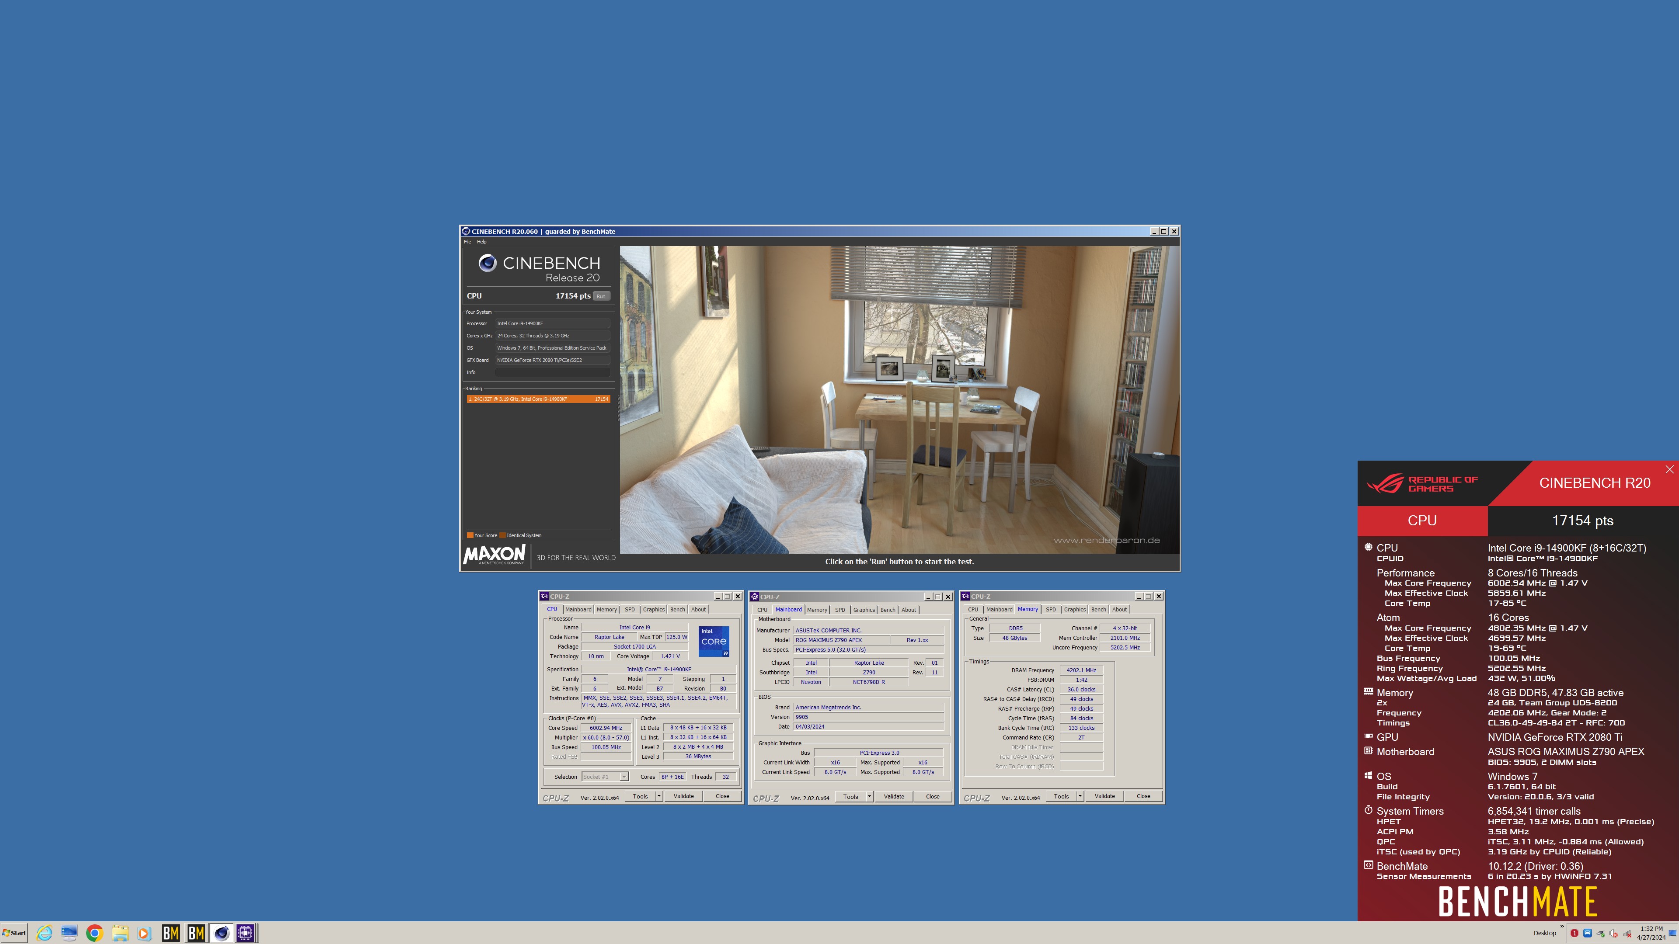Click the DRAM Frequency value 4202.1 MHz
The width and height of the screenshot is (1679, 944).
click(x=1081, y=670)
